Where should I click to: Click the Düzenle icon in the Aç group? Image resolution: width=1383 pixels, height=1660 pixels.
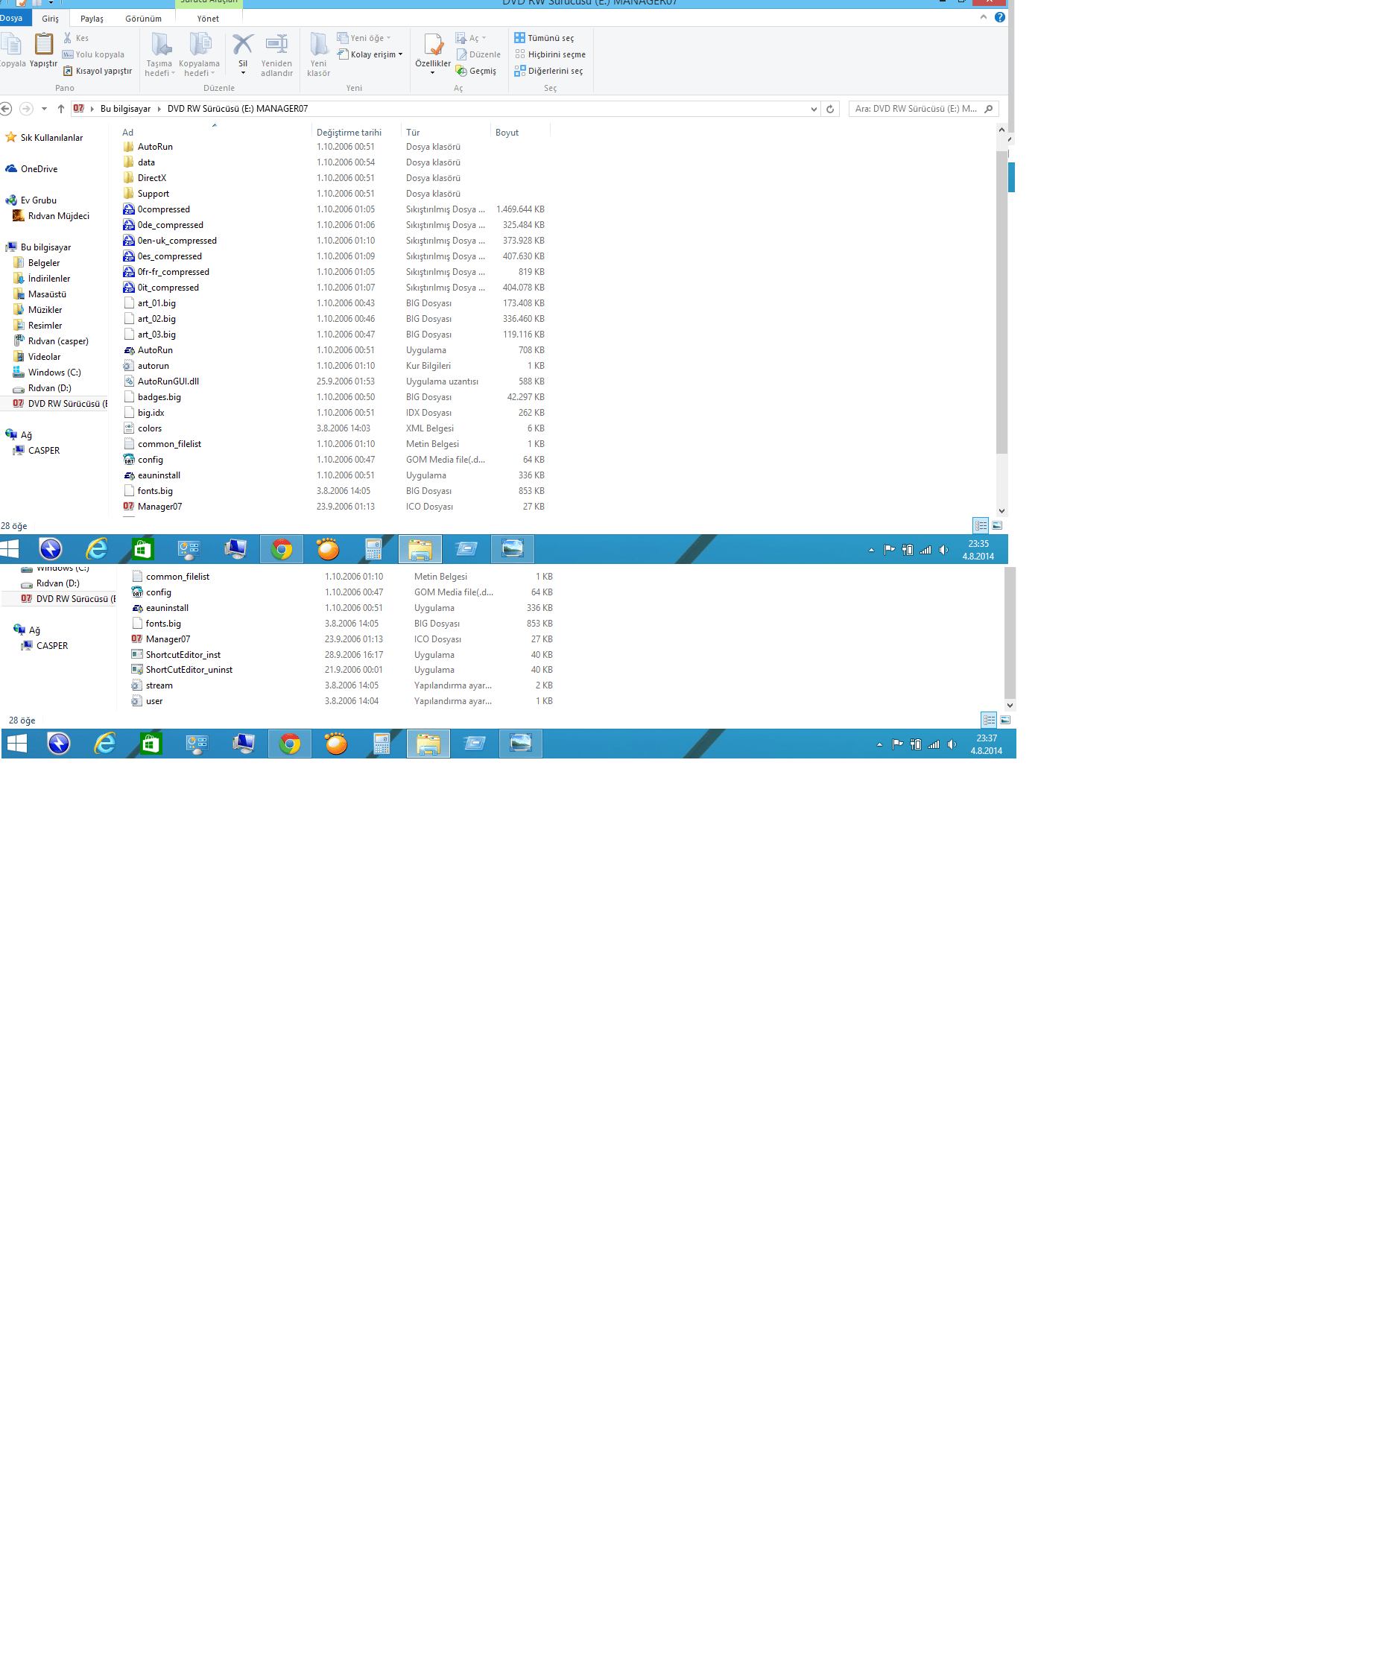tap(462, 54)
